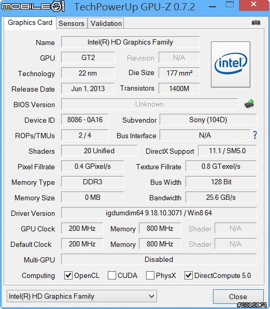
Task: Expand the GPU list dropdown arrow
Action: 151,296
